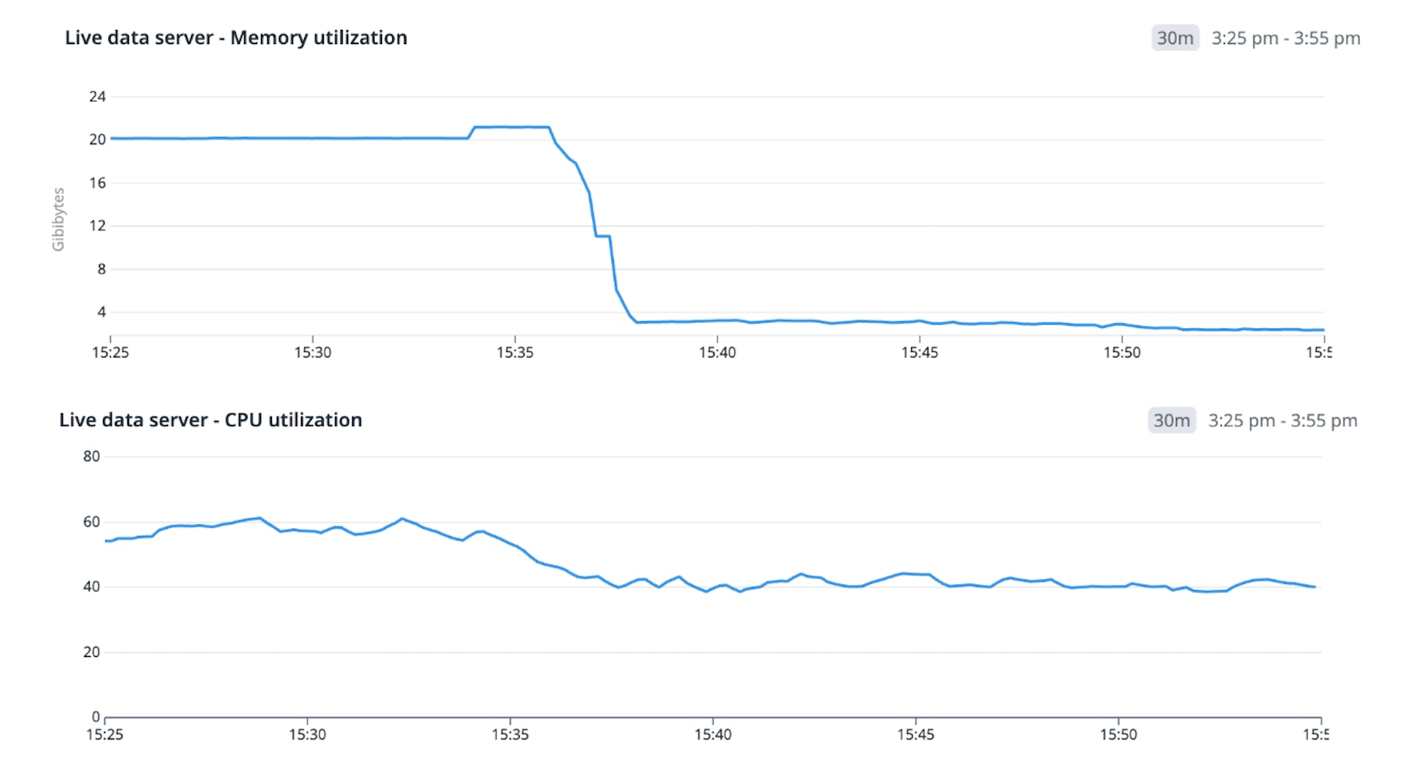Click 15:50 tick on Memory chart axis

click(x=1122, y=353)
